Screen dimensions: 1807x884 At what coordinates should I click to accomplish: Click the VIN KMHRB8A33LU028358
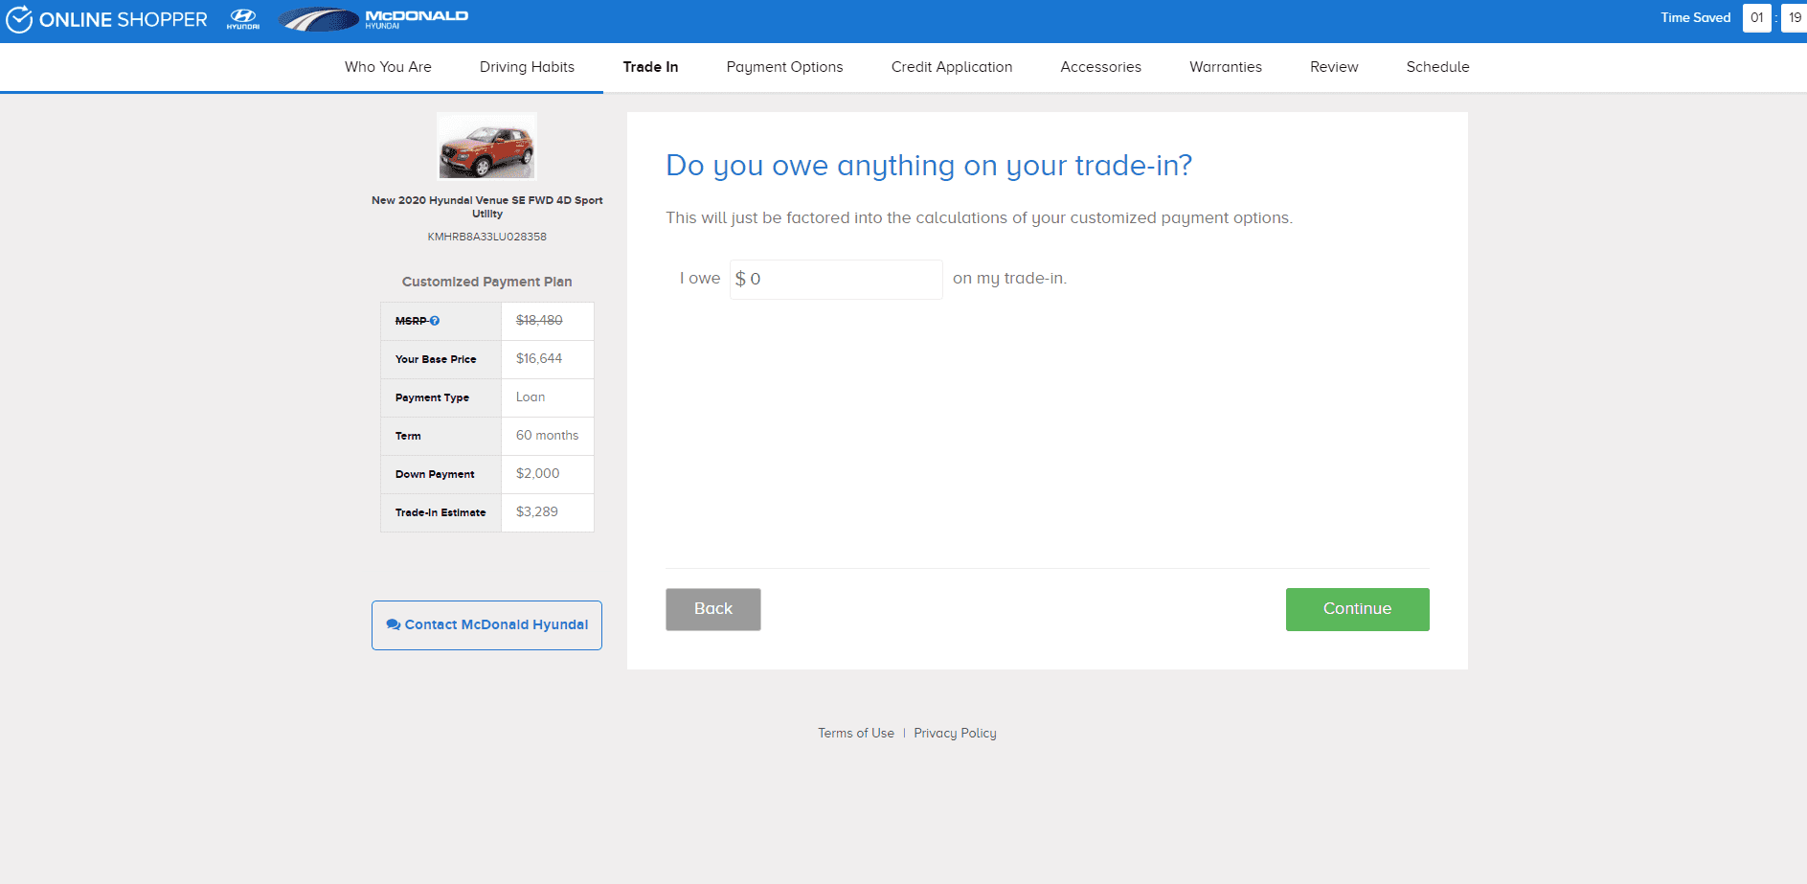[x=486, y=237]
